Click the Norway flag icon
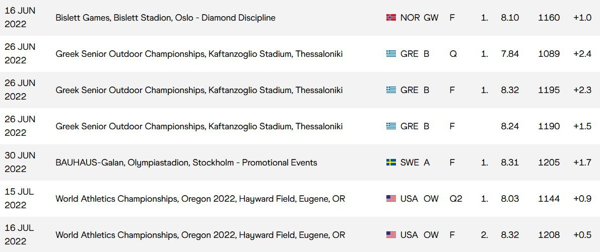 click(391, 18)
